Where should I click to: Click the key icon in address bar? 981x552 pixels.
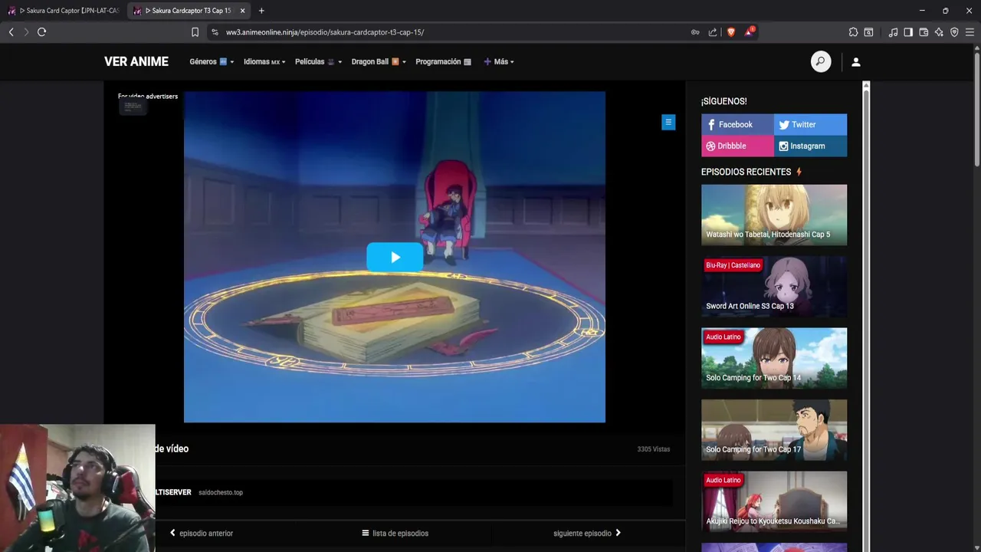pos(695,32)
